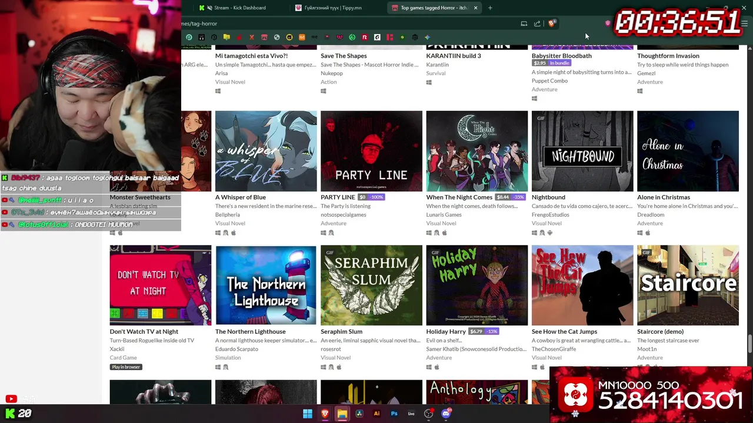The width and height of the screenshot is (753, 423).
Task: Click the cast/screen icon in address bar
Action: point(524,23)
